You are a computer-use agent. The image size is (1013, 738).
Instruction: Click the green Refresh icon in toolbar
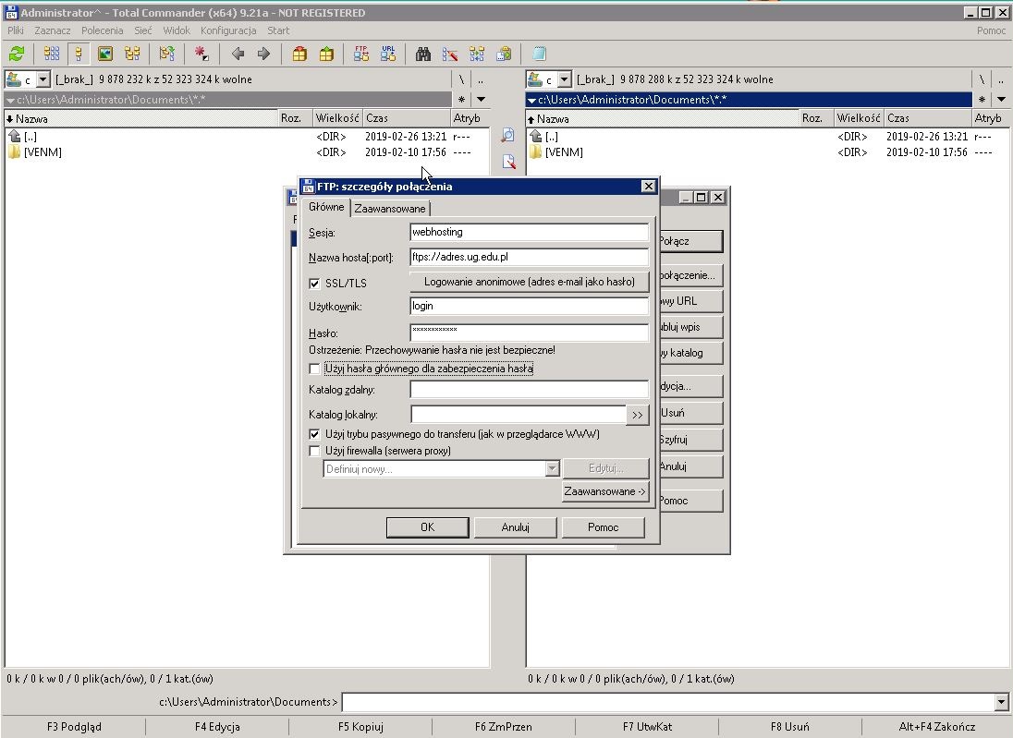tap(17, 54)
